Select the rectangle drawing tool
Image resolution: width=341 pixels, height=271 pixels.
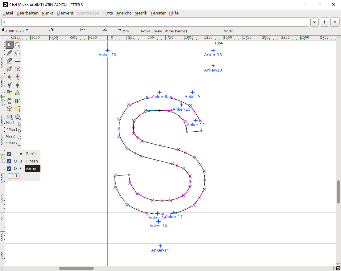9,117
